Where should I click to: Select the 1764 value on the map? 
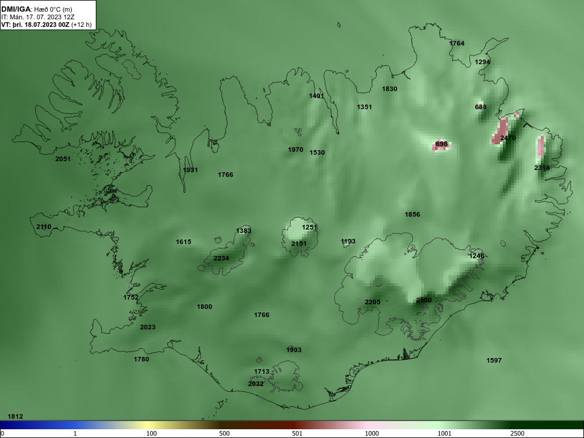click(x=457, y=43)
